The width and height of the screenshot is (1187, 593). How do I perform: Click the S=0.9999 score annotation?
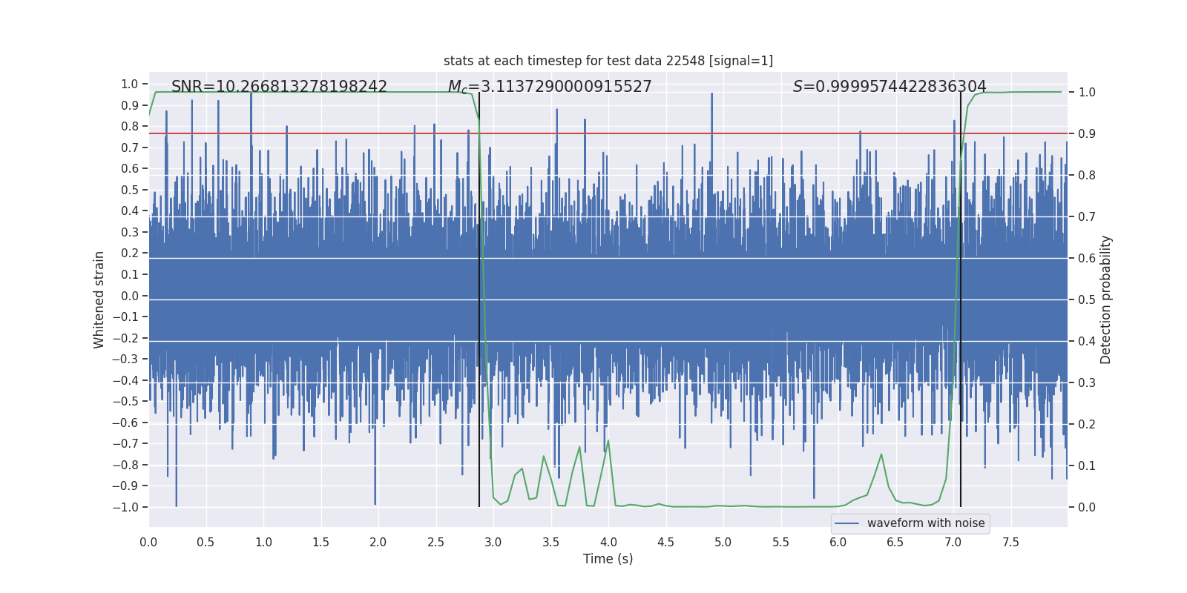pyautogui.click(x=890, y=87)
